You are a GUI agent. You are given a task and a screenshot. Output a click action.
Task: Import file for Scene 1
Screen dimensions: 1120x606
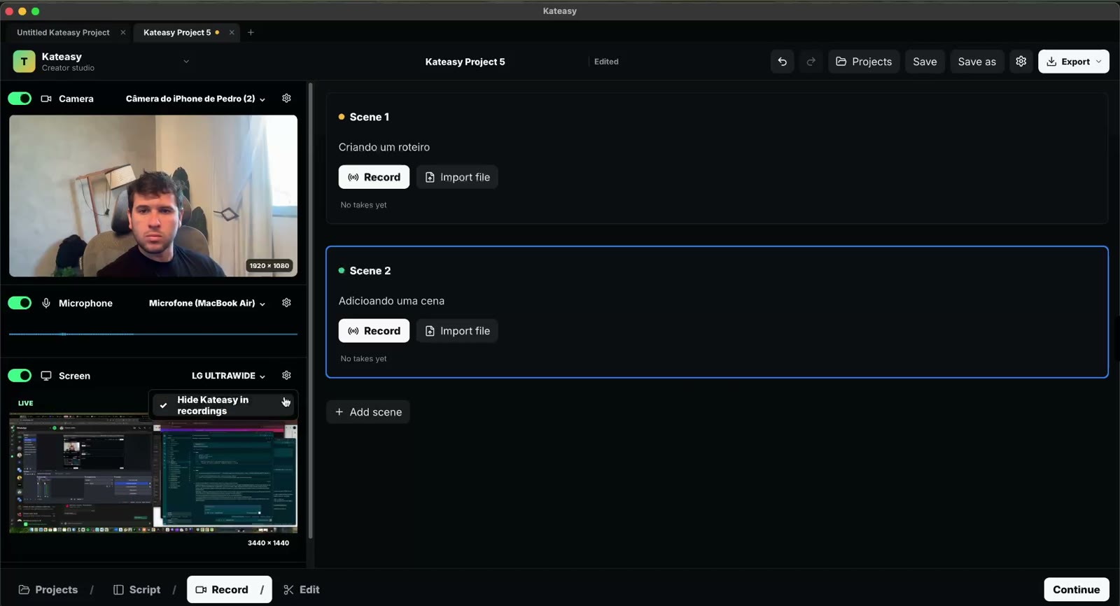[457, 177]
